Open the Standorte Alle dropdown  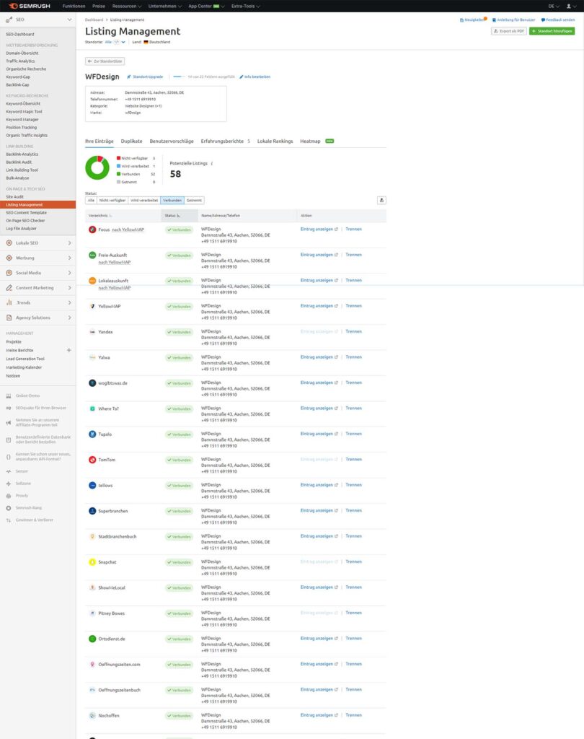(x=115, y=42)
